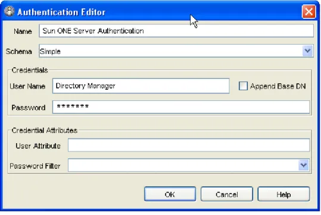321x215 pixels.
Task: Click the Append Base DN label text
Action: click(x=278, y=86)
